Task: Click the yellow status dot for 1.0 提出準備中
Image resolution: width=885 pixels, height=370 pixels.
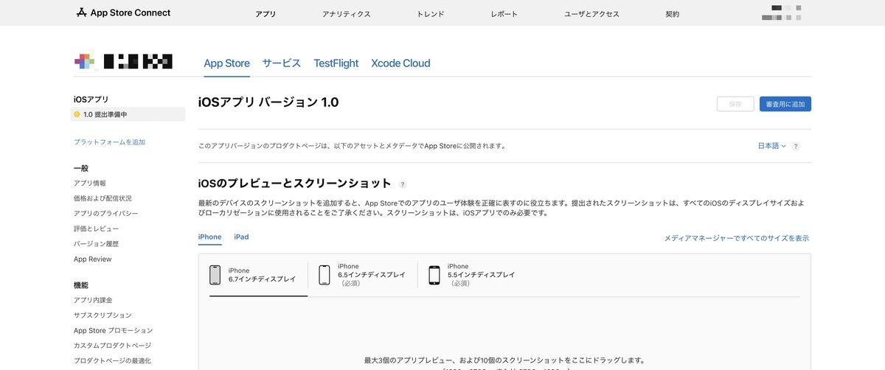Action: coord(77,114)
